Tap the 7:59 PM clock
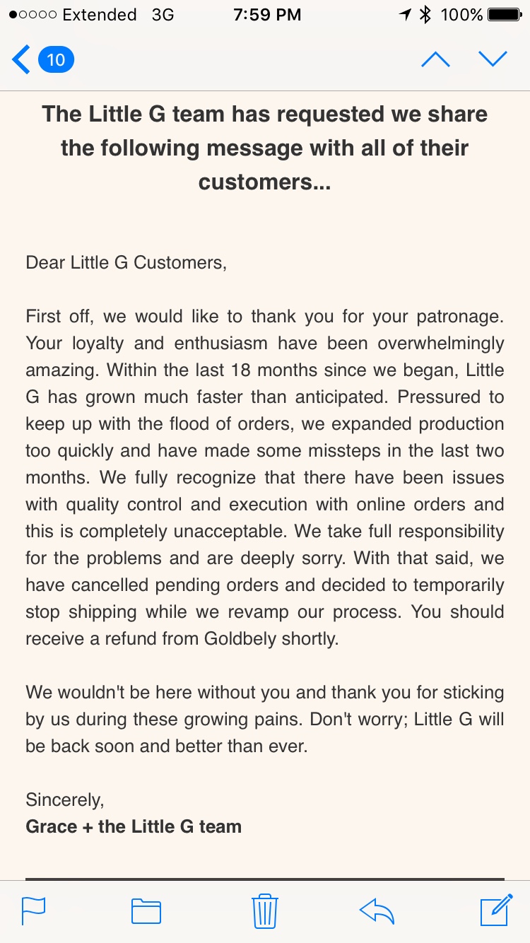This screenshot has width=530, height=943. tap(267, 15)
